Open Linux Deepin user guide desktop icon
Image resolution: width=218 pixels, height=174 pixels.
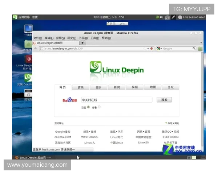coord(28,59)
